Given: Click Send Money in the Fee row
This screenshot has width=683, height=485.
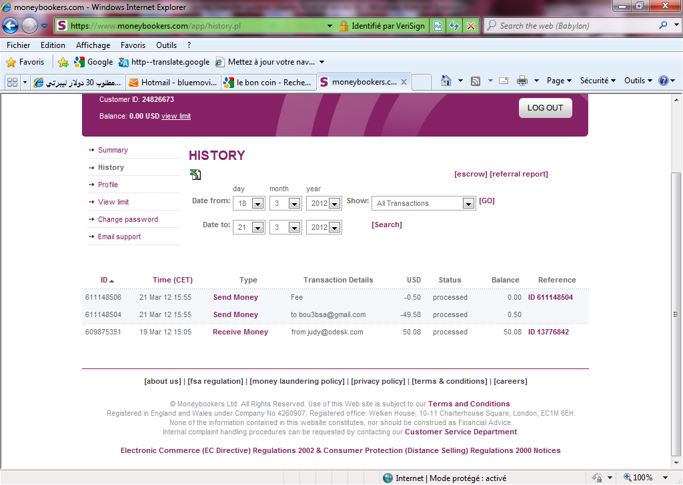Looking at the screenshot, I should click(x=235, y=297).
